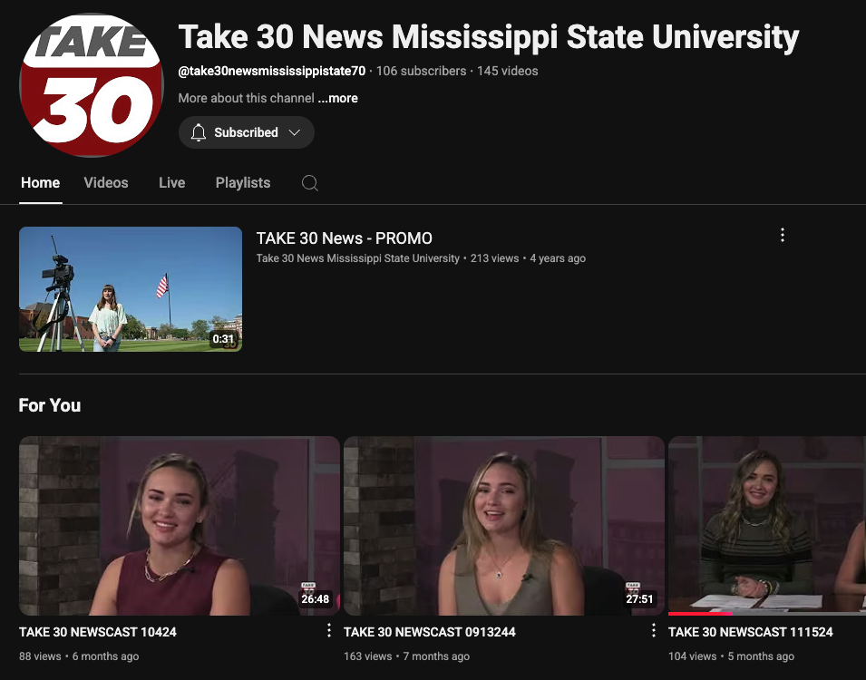Image resolution: width=866 pixels, height=680 pixels.
Task: Open TAKE 30 NEWSCAST 10424 title
Action: pyautogui.click(x=98, y=632)
